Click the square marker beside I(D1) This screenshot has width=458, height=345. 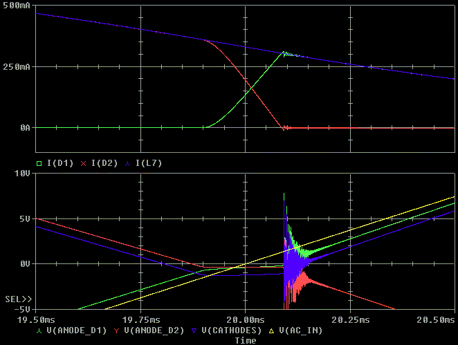tap(38, 162)
